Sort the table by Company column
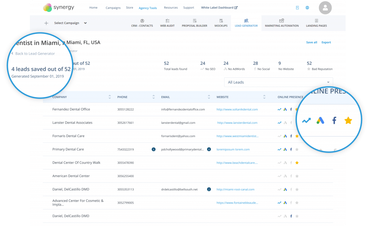 (110, 97)
